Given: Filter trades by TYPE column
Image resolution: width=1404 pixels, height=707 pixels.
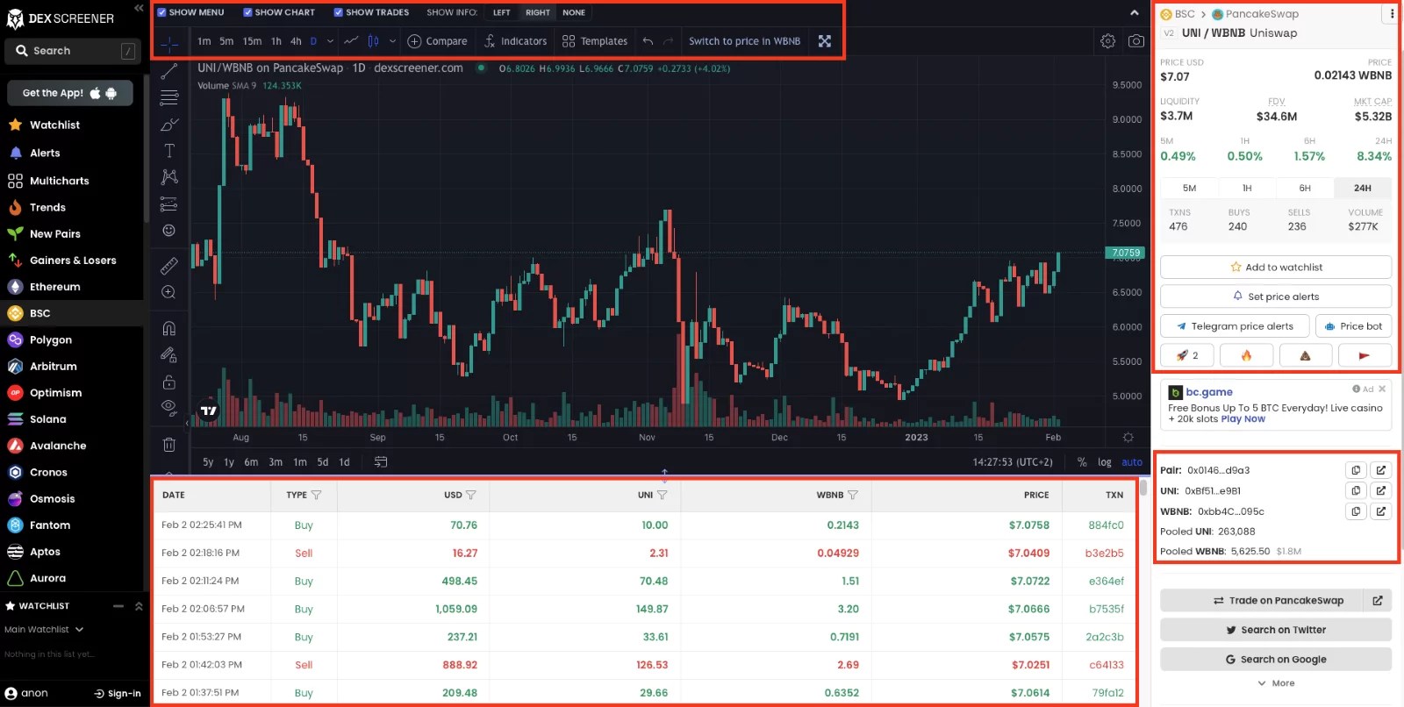Looking at the screenshot, I should click(x=317, y=496).
